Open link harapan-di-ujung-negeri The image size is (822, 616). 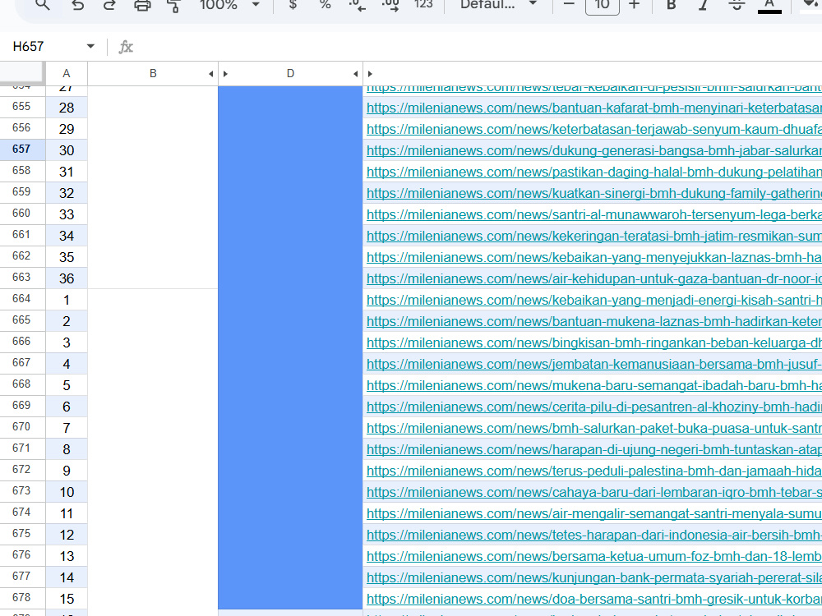pos(594,450)
